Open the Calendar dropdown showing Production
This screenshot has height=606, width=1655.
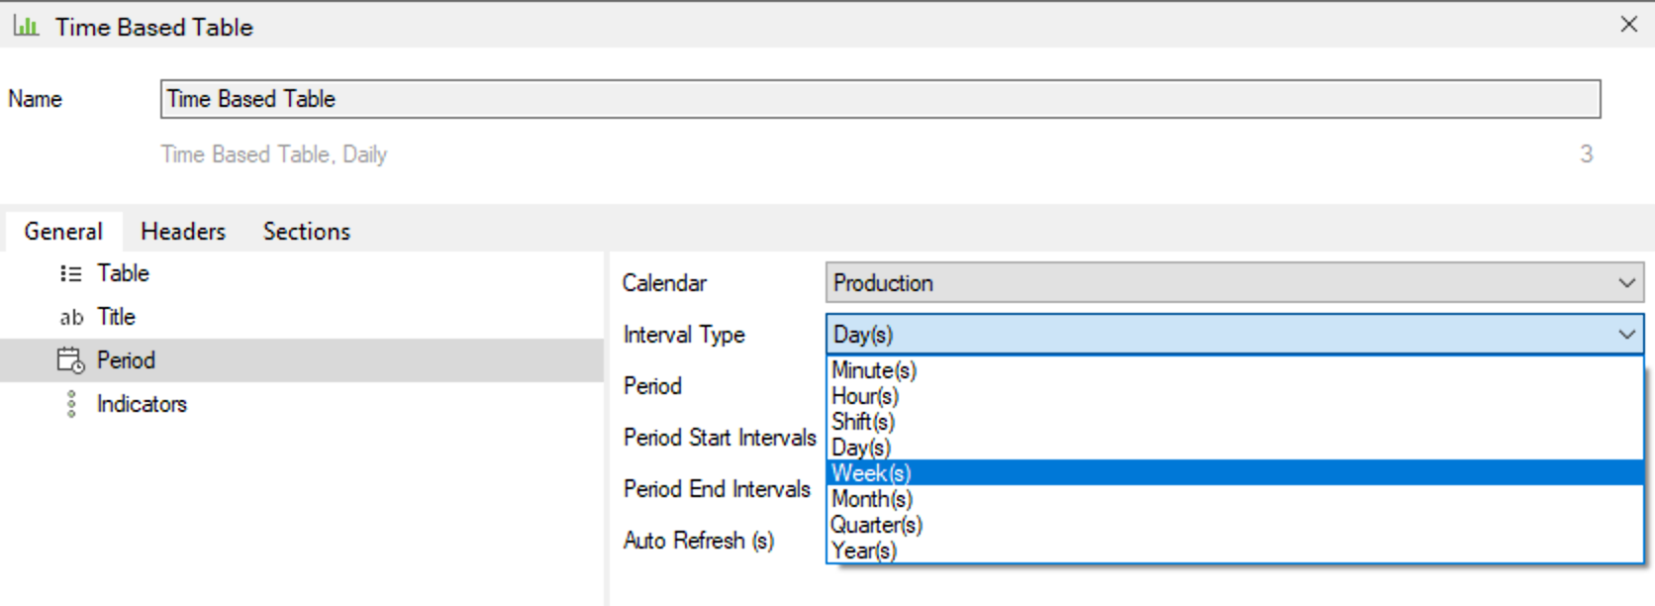click(x=1234, y=283)
